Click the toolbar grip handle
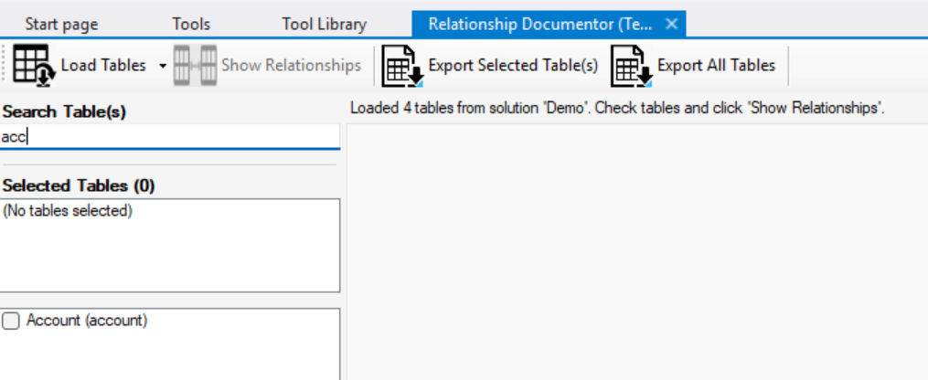 (5, 65)
